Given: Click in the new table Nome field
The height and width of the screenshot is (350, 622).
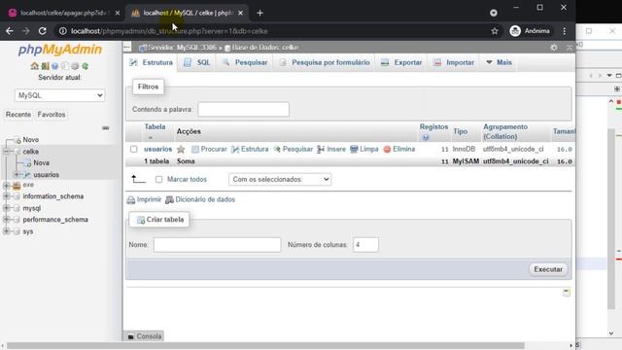Looking at the screenshot, I should (218, 245).
